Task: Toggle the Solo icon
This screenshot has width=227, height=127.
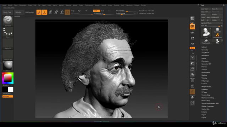Action: (192, 98)
